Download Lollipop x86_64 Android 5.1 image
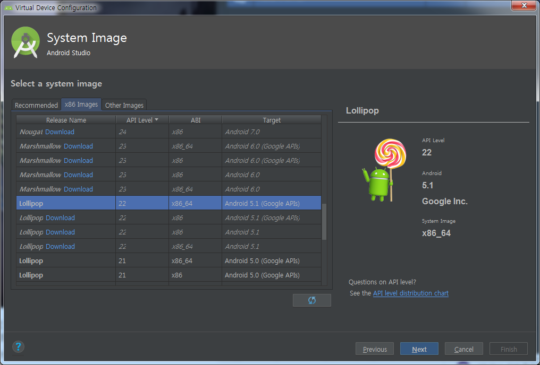Screen dimensions: 540x365 point(60,246)
